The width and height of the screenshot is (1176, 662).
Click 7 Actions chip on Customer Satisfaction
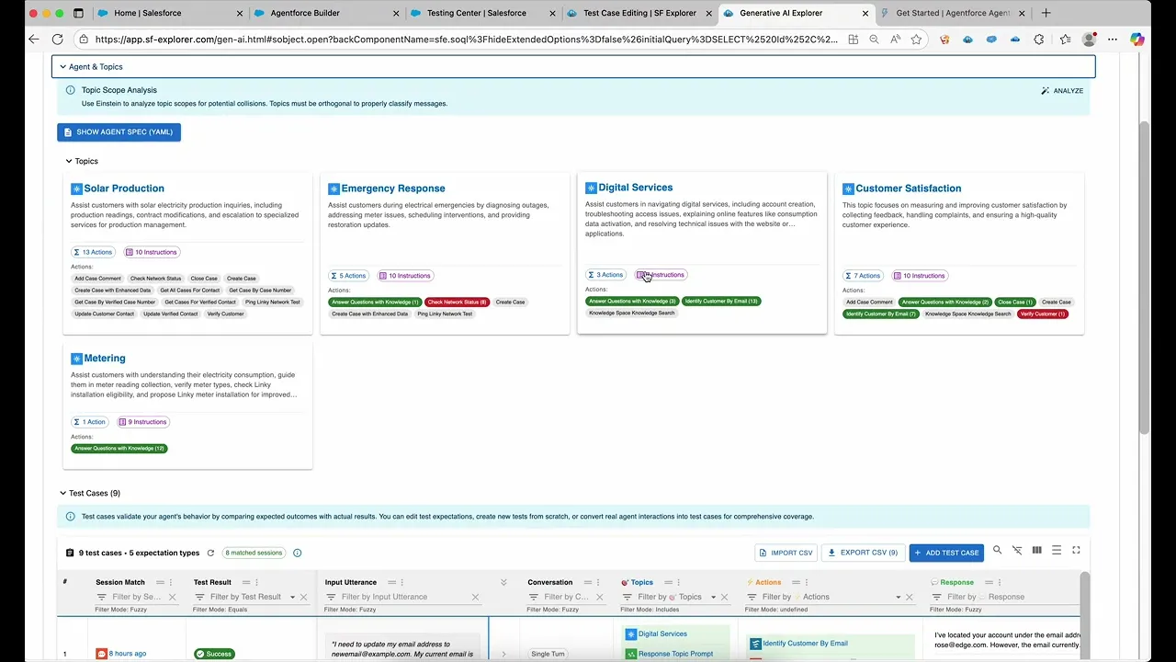click(864, 276)
